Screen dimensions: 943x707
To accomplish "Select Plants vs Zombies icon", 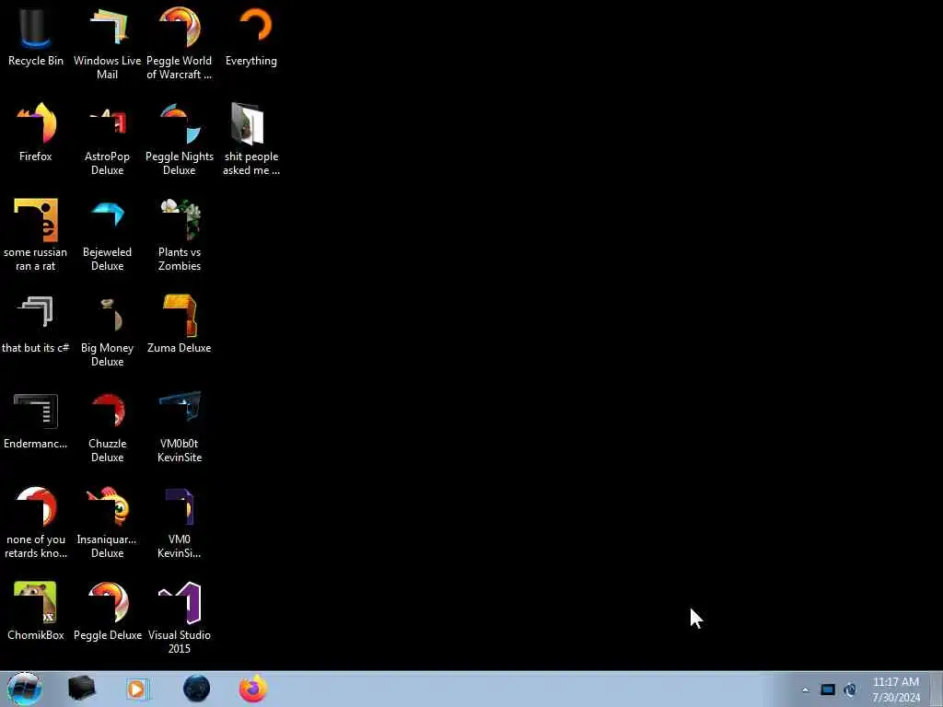I will click(x=180, y=235).
